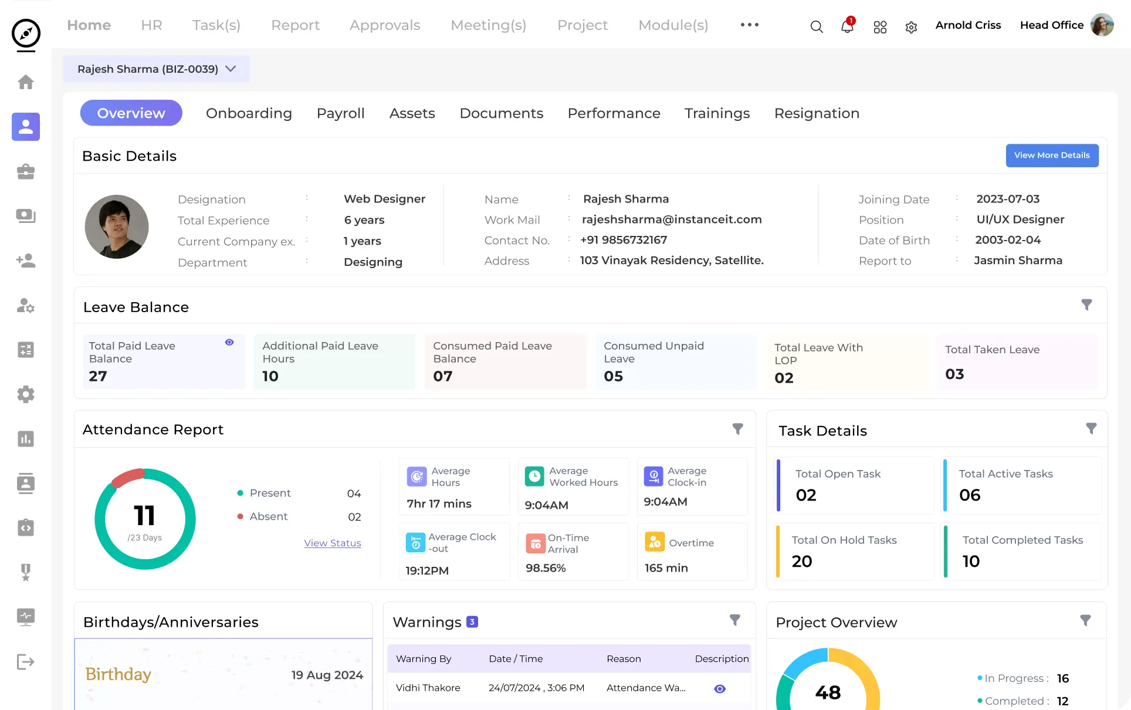View Vidhi Thakore warning description eye icon

[720, 689]
